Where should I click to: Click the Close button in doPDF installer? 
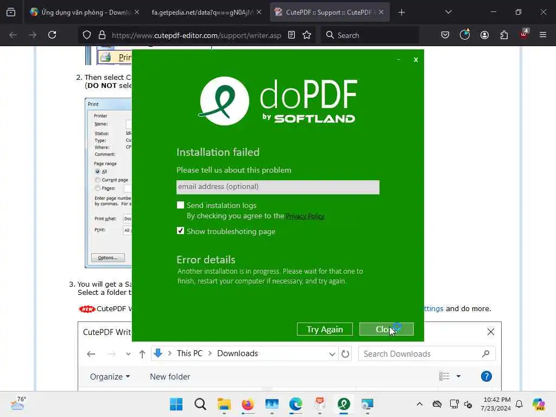pos(386,329)
